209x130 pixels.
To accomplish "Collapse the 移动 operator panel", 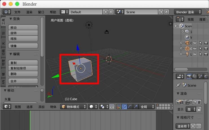I will (5, 90).
